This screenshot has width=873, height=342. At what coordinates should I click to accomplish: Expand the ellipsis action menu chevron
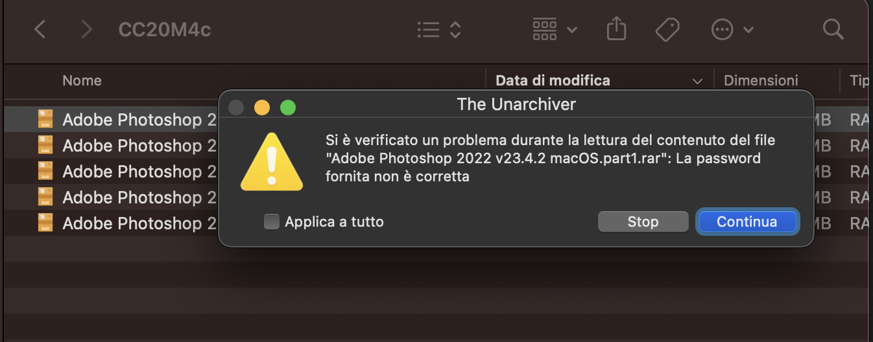click(x=748, y=30)
